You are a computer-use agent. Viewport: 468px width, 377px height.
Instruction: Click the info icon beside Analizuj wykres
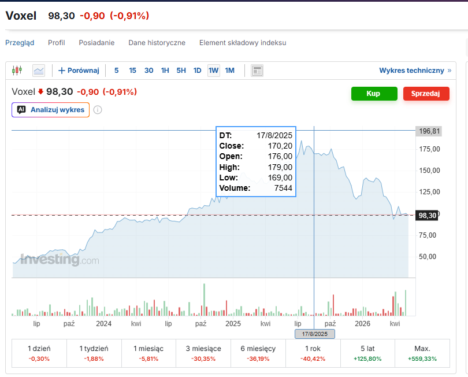click(98, 110)
